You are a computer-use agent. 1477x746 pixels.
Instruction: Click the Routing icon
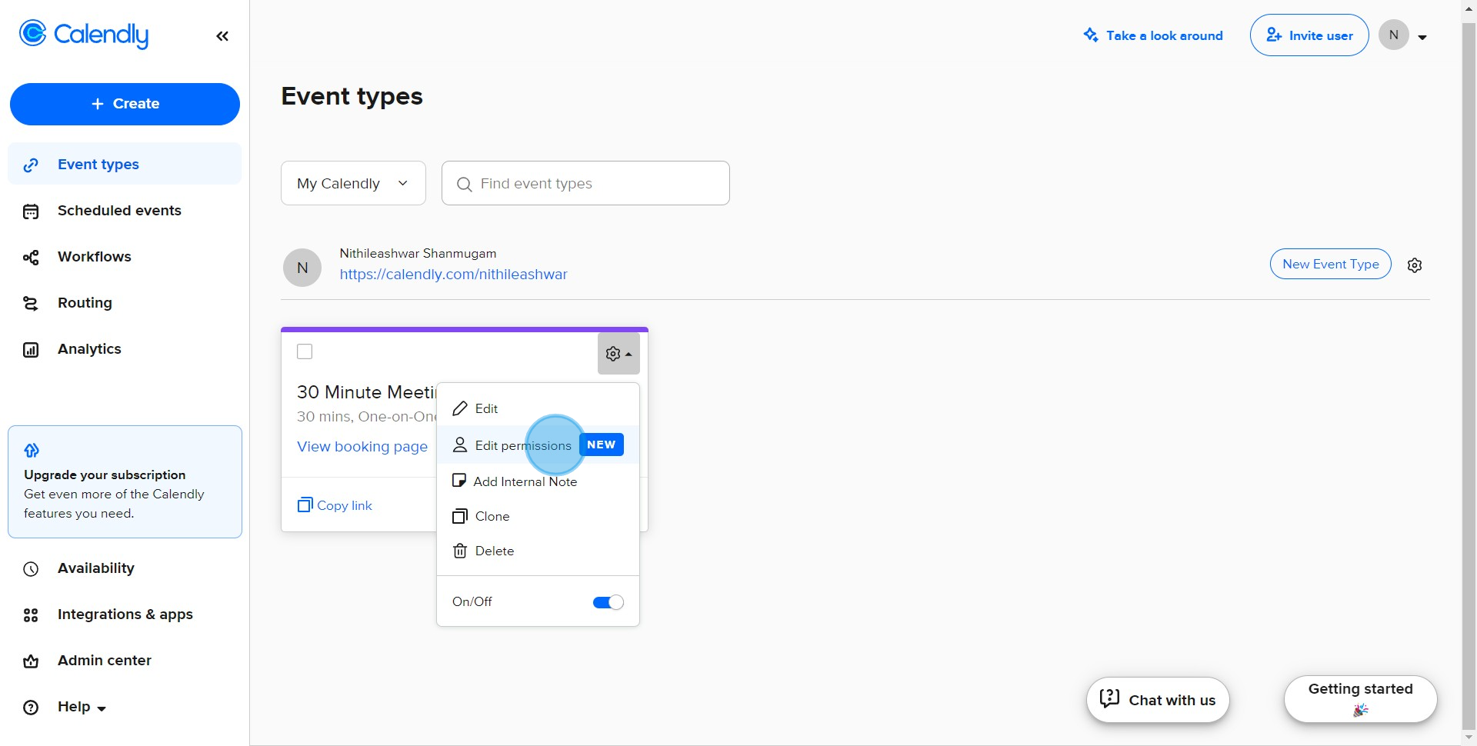tap(31, 304)
